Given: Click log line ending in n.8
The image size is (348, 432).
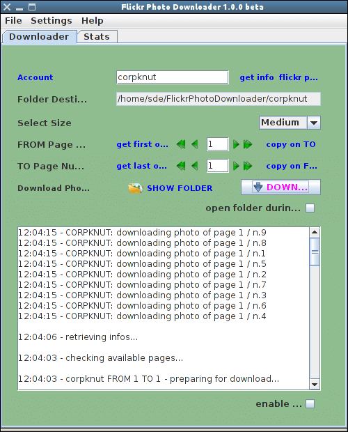Looking at the screenshot, I should 142,243.
